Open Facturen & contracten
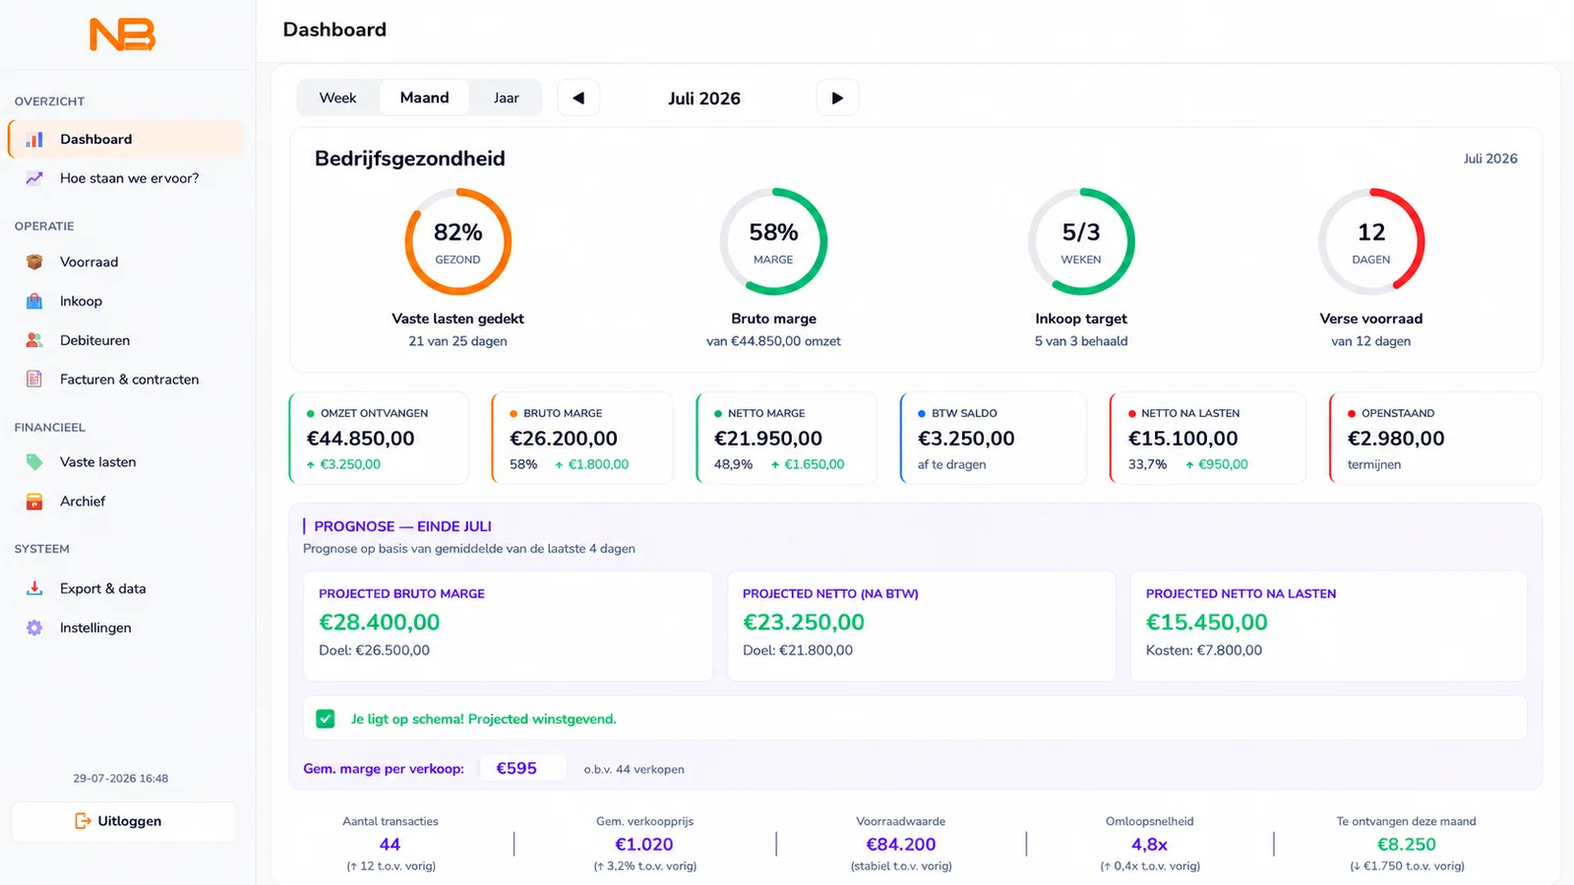1574x885 pixels. pos(126,379)
